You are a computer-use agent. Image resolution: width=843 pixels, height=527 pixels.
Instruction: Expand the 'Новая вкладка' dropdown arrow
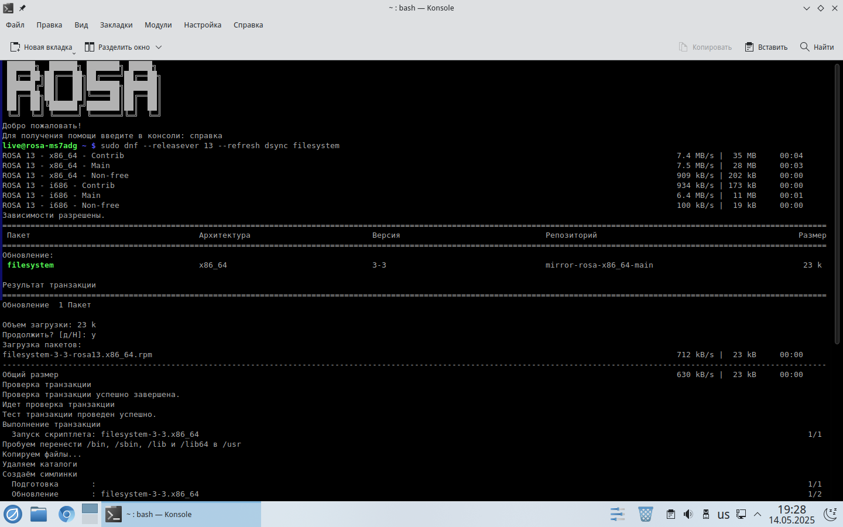74,53
